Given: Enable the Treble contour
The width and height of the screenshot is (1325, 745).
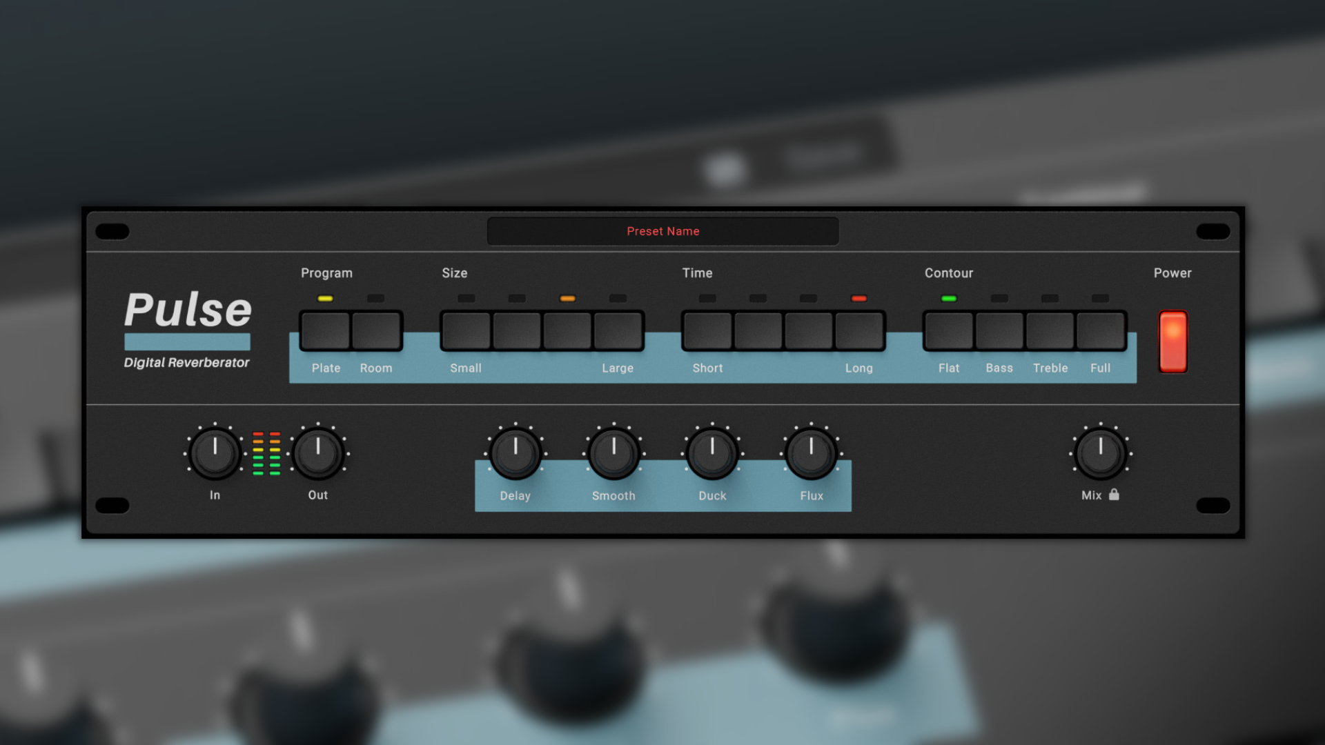Looking at the screenshot, I should pos(1050,331).
